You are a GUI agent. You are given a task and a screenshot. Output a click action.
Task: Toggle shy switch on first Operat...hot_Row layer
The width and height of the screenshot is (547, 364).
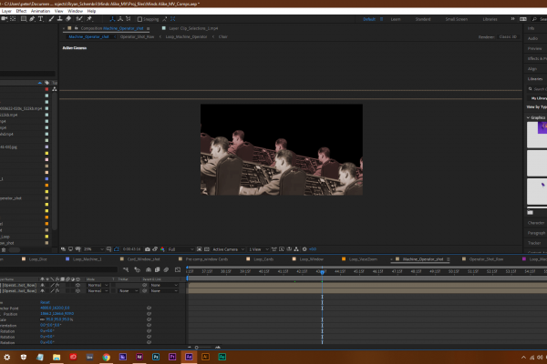pos(43,285)
